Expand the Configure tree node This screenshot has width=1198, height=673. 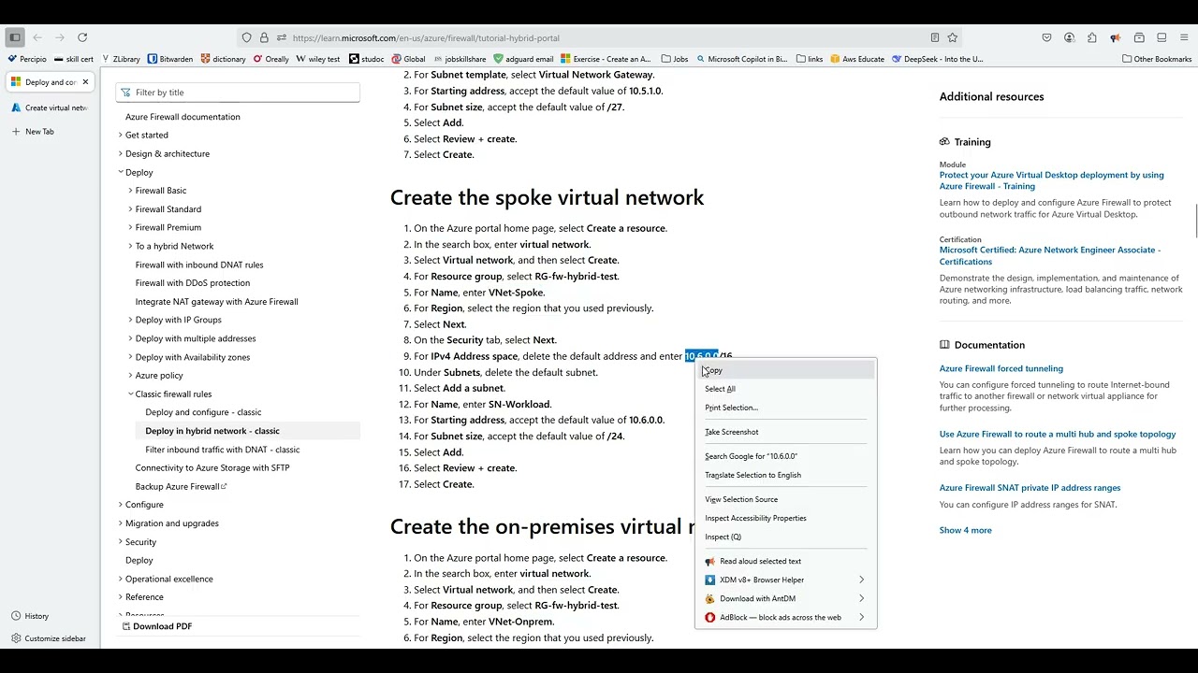point(120,505)
